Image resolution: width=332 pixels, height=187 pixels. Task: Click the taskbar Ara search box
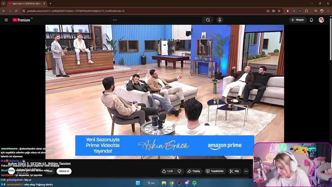[151, 183]
